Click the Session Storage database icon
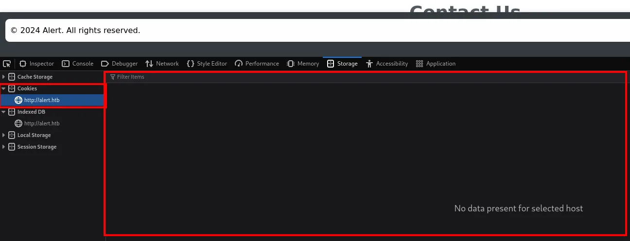The height and width of the screenshot is (241, 630). 12,147
